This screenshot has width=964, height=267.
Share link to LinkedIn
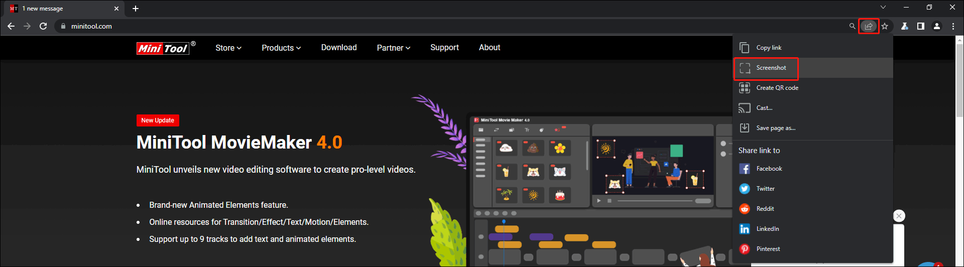(x=813, y=229)
